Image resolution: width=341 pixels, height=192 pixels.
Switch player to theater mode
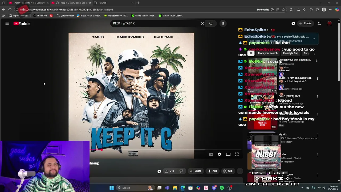pos(228,154)
